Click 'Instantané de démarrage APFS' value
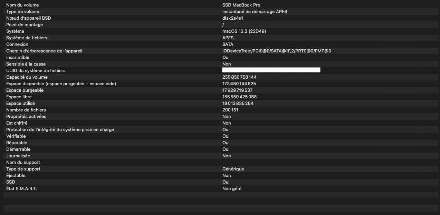 pyautogui.click(x=255, y=12)
